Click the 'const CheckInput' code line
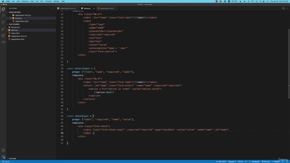Screen dimensions: 290x163 [x=80, y=116]
